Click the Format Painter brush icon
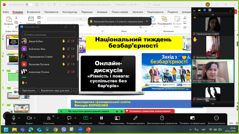The image size is (239, 134). click(16, 27)
